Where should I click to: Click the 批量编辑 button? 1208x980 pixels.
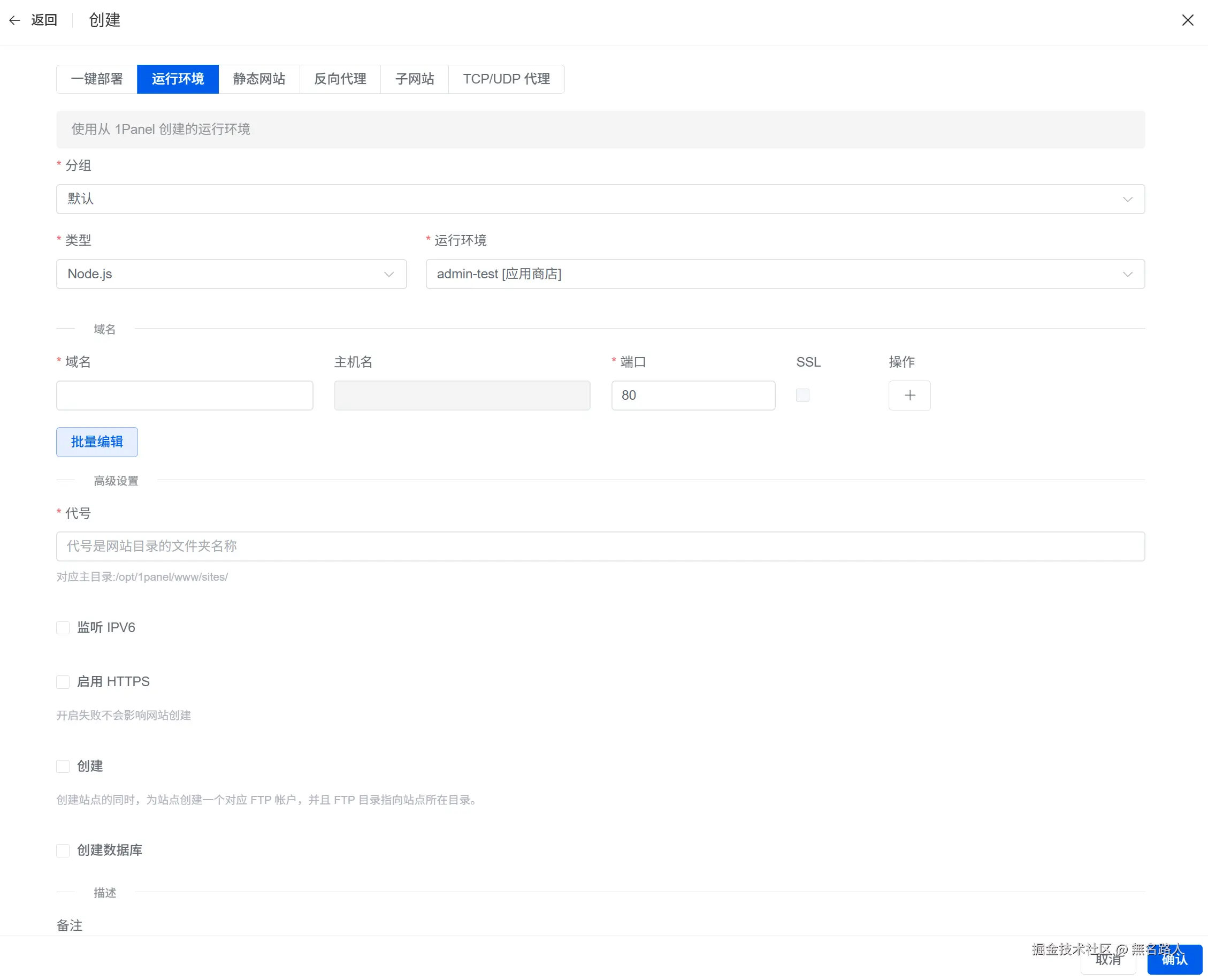(x=96, y=442)
